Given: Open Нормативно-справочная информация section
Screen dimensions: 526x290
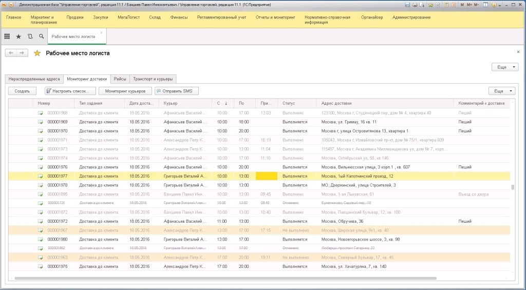Looking at the screenshot, I should pos(327,20).
